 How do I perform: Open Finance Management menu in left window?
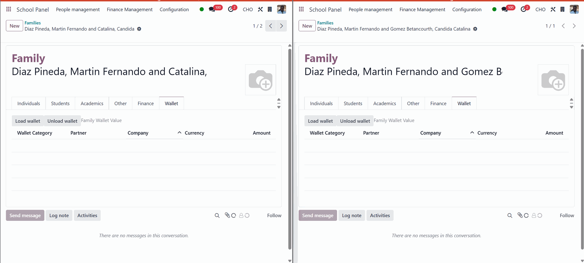tap(130, 9)
